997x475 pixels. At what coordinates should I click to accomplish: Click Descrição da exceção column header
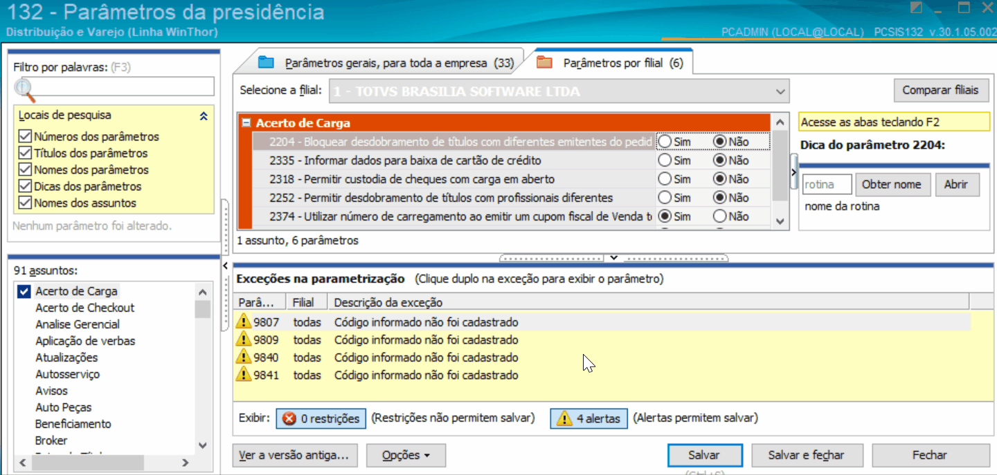[x=649, y=302]
